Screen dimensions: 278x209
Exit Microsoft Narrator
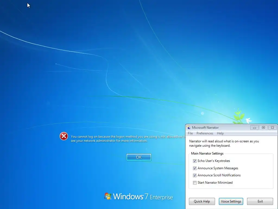[260, 201]
